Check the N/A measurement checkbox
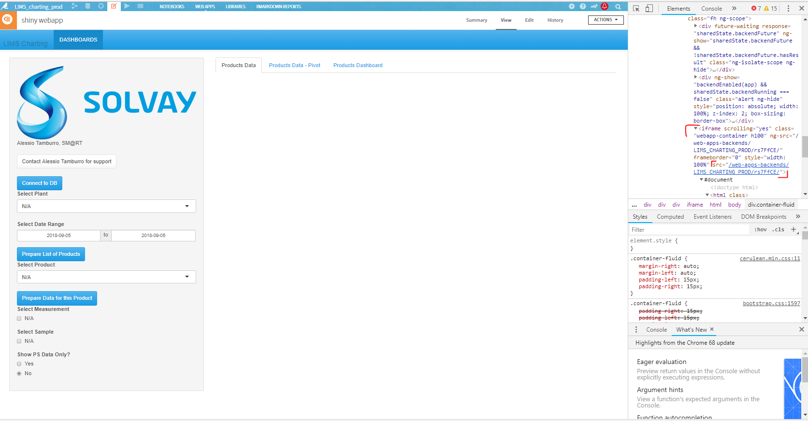The height and width of the screenshot is (421, 808). pyautogui.click(x=19, y=319)
